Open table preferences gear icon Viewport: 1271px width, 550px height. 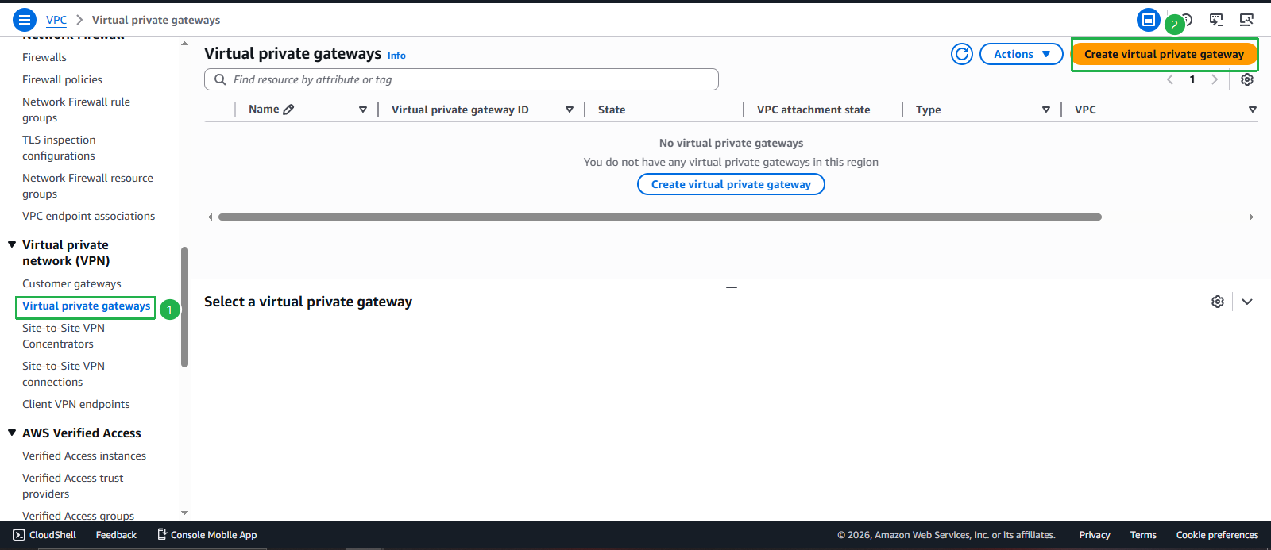pyautogui.click(x=1247, y=79)
